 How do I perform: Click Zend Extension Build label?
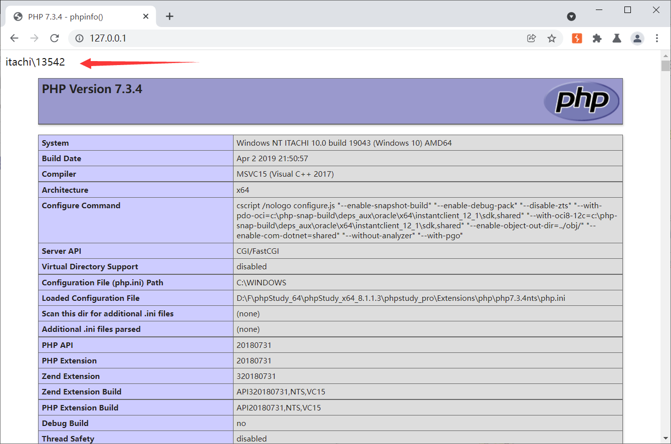(x=82, y=392)
